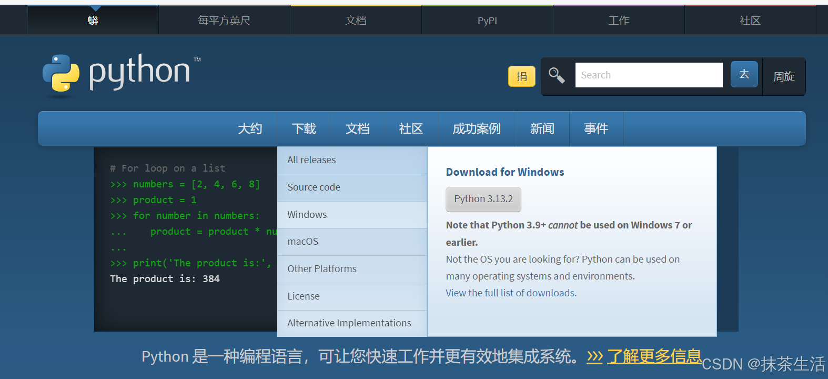The height and width of the screenshot is (379, 828).
Task: Open the 文档 main navigation menu
Action: [358, 128]
